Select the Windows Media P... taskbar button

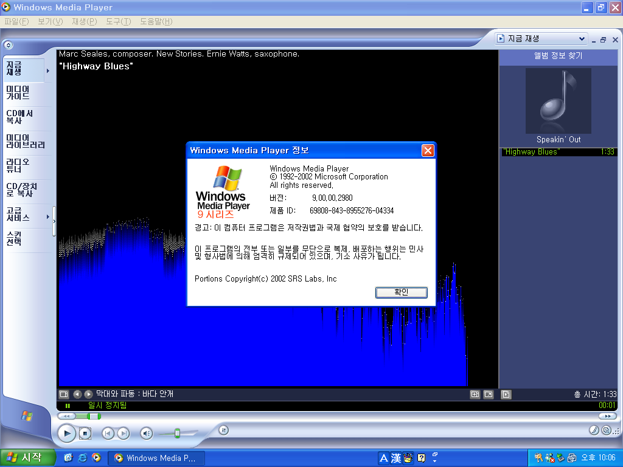click(157, 458)
